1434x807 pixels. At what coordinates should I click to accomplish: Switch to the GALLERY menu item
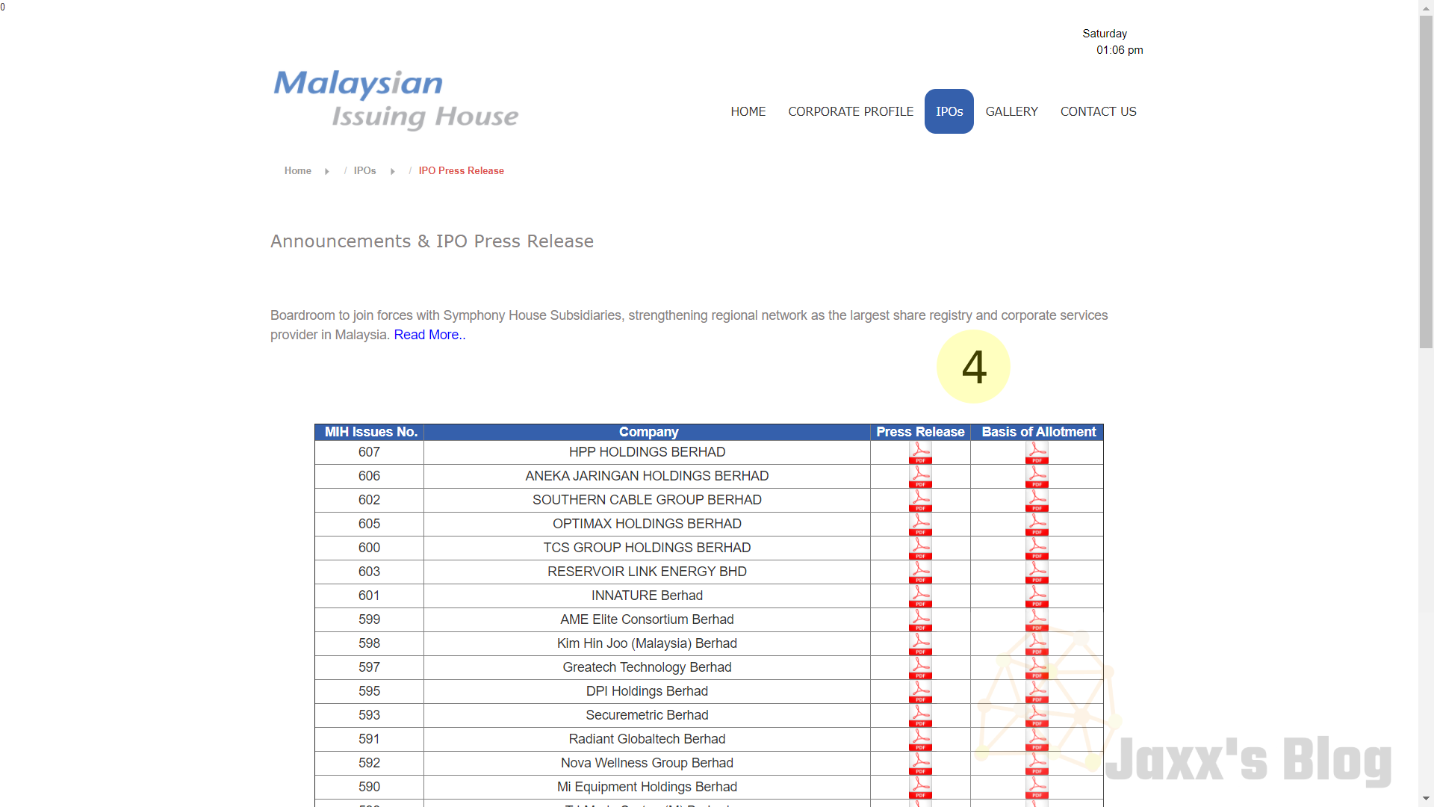click(1011, 111)
